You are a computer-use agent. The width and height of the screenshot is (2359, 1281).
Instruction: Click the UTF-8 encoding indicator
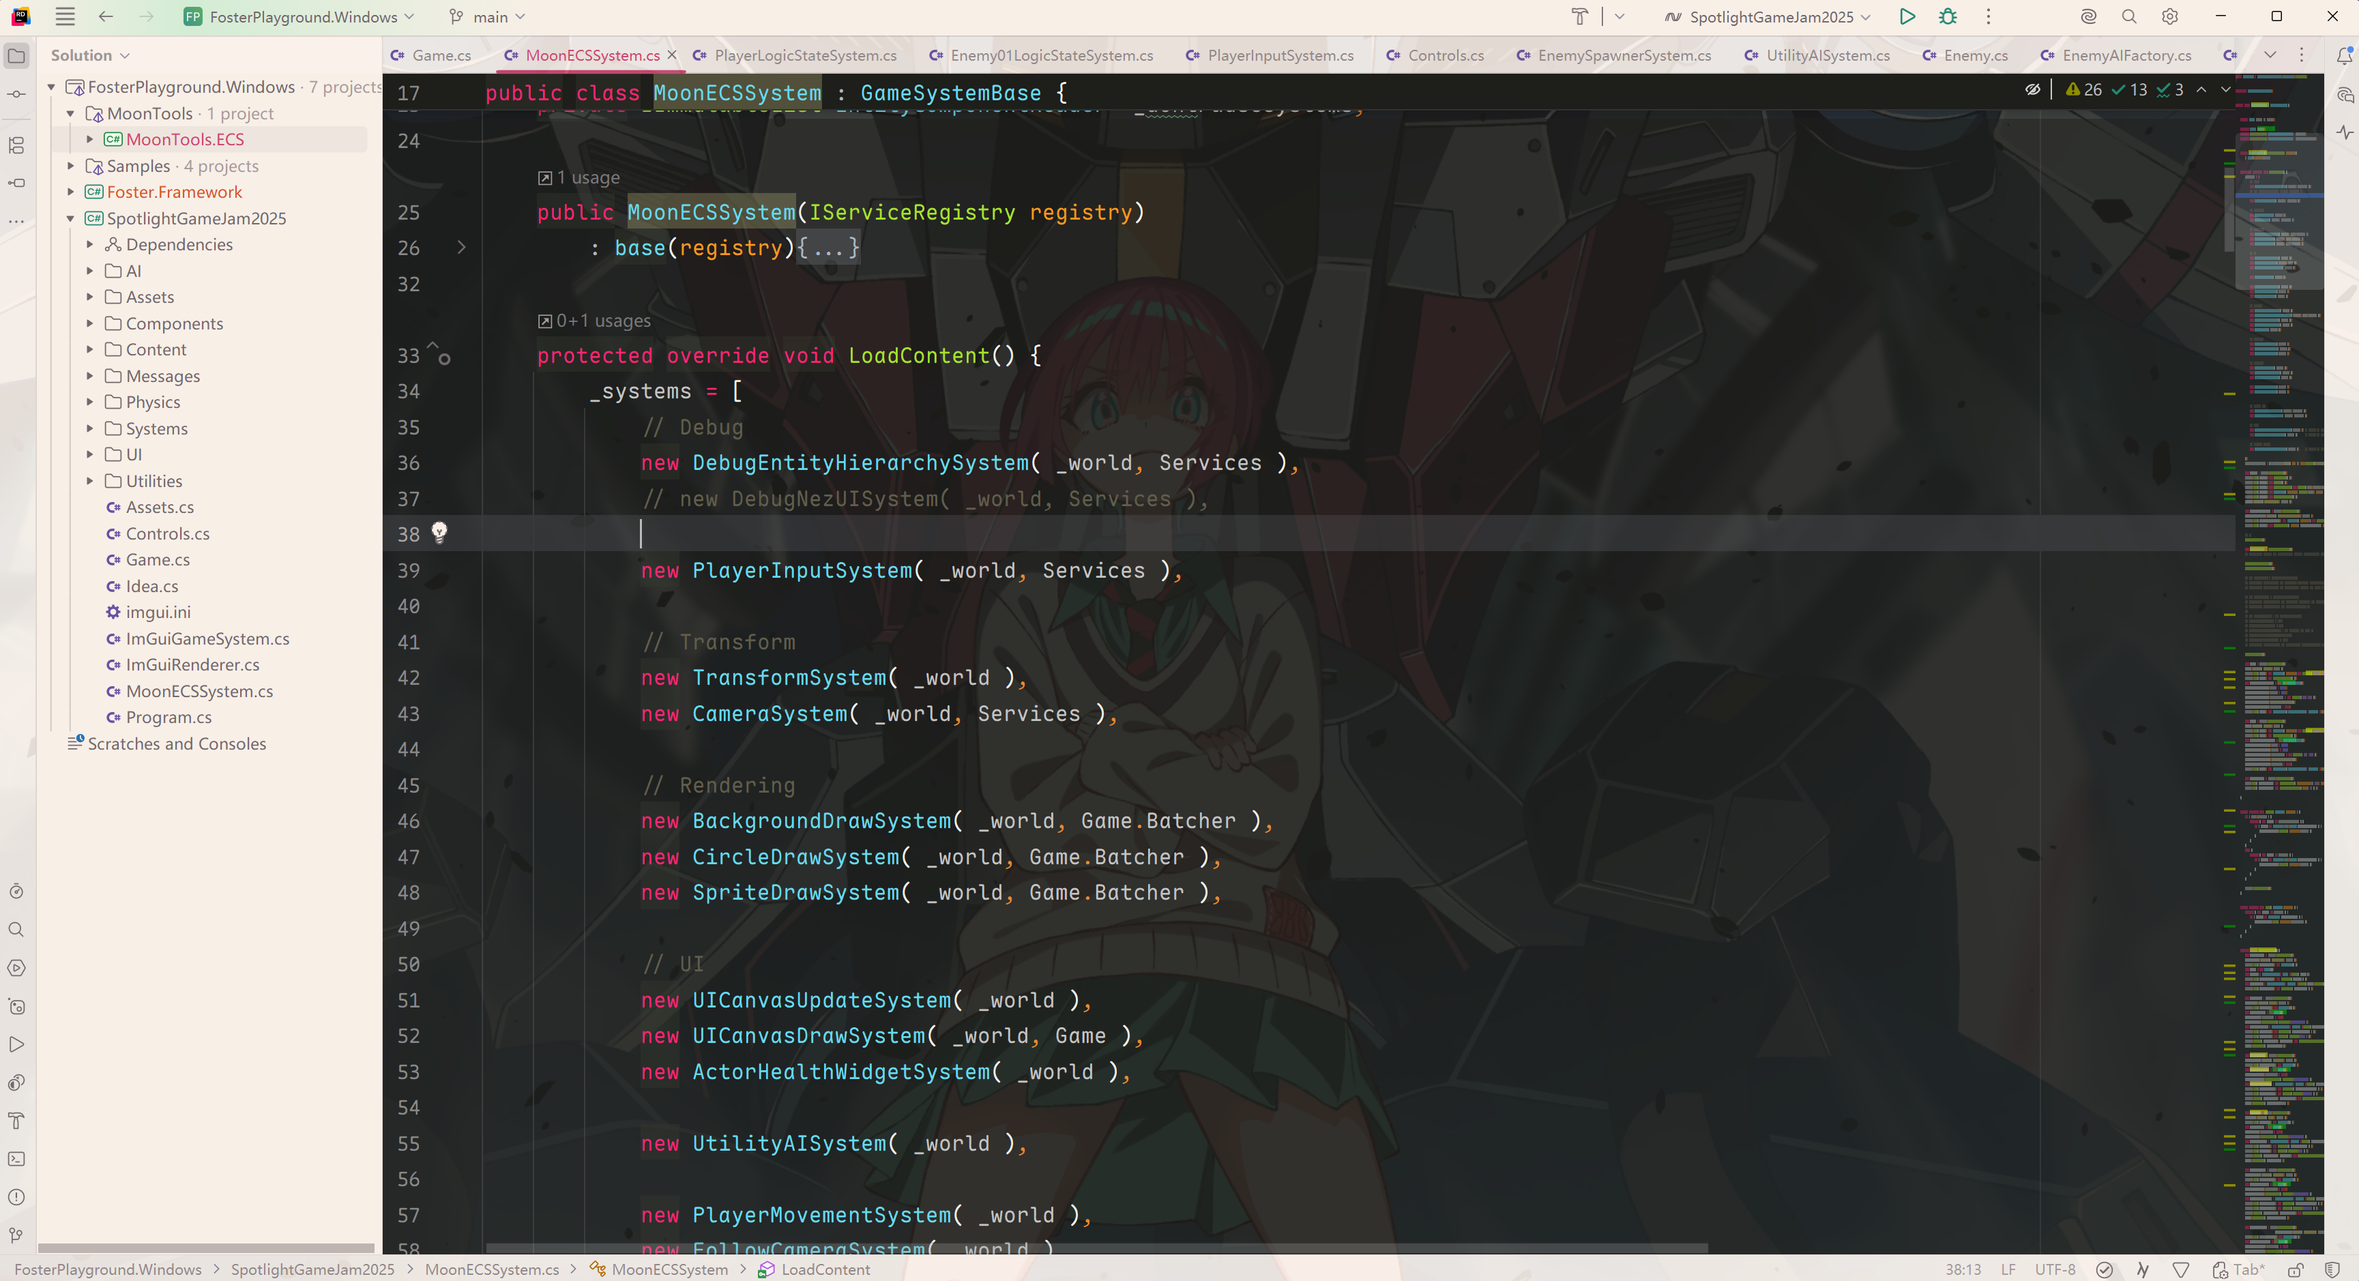[x=2055, y=1269]
